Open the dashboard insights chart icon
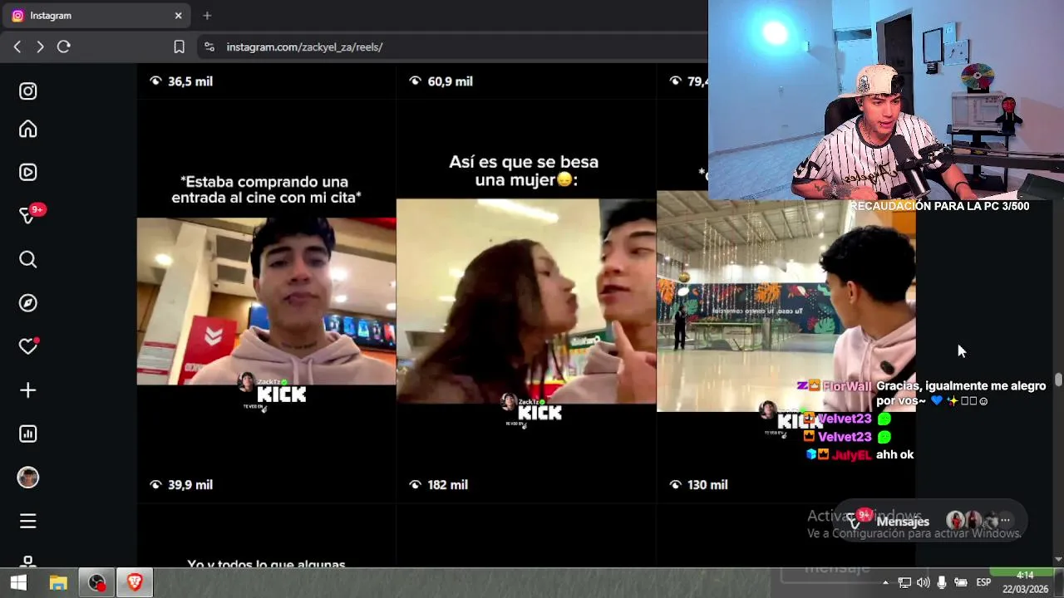This screenshot has height=598, width=1064. 28,434
